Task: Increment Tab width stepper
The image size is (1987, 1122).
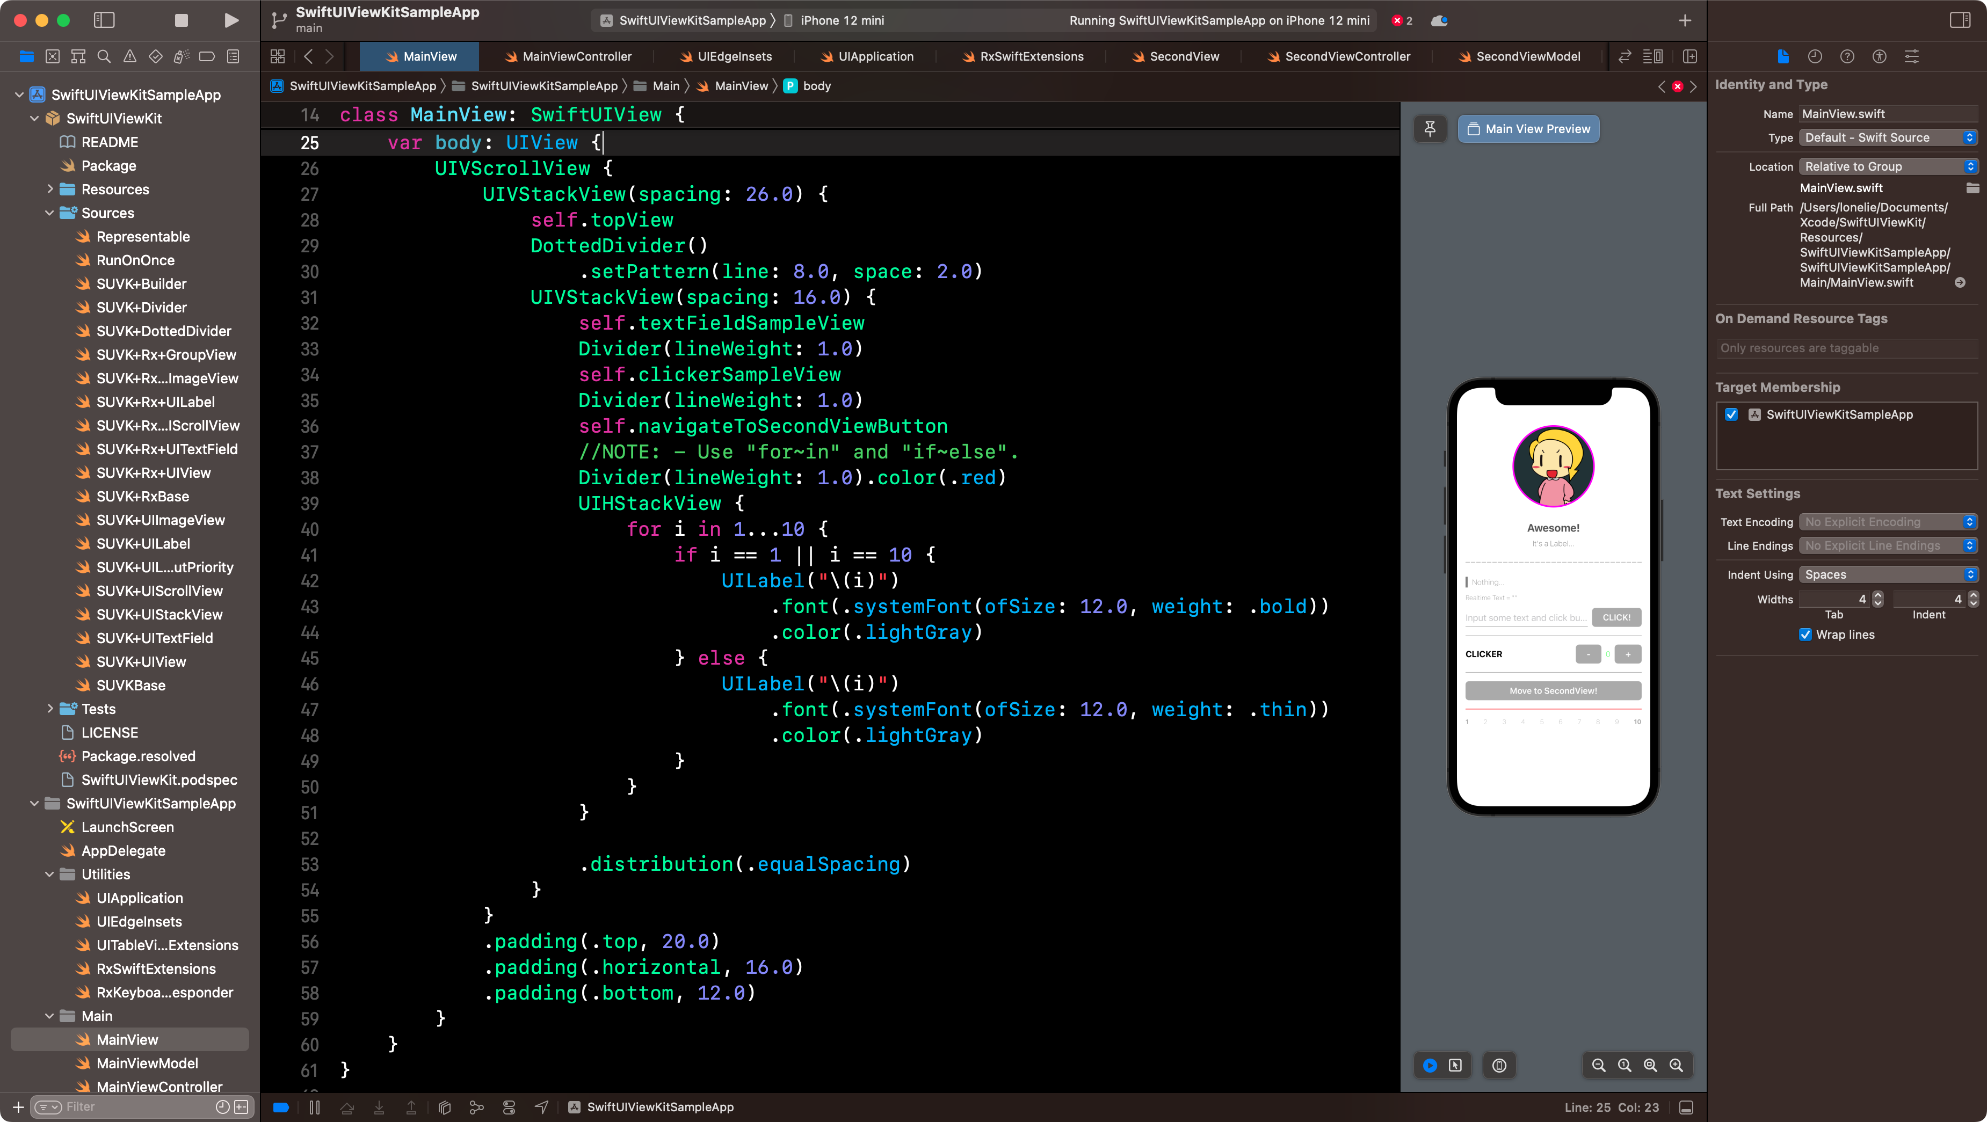Action: (1878, 594)
